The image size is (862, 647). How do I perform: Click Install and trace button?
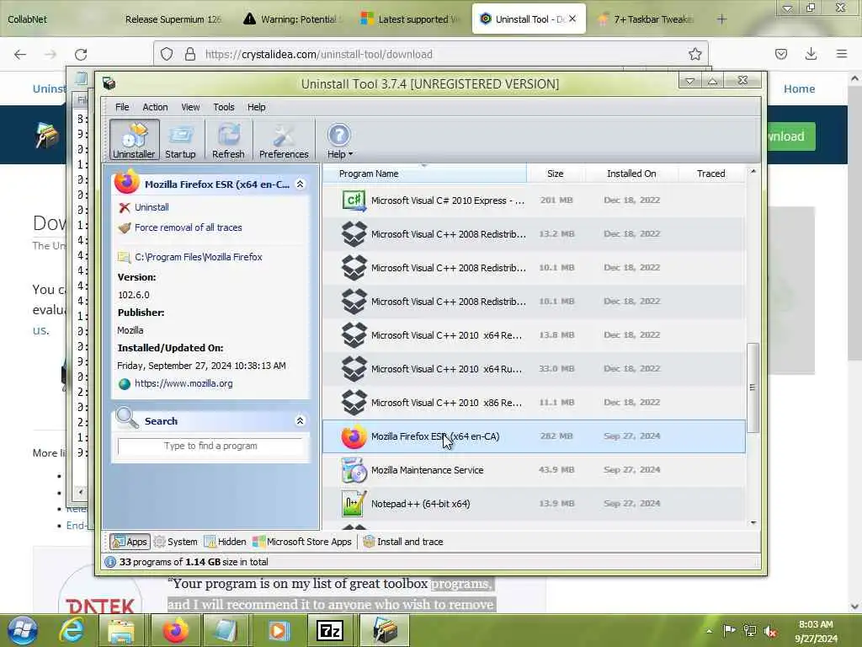click(403, 542)
